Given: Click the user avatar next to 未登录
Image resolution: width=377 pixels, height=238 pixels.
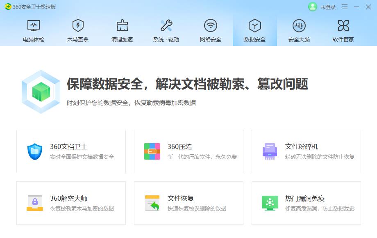Looking at the screenshot, I should pos(312,7).
